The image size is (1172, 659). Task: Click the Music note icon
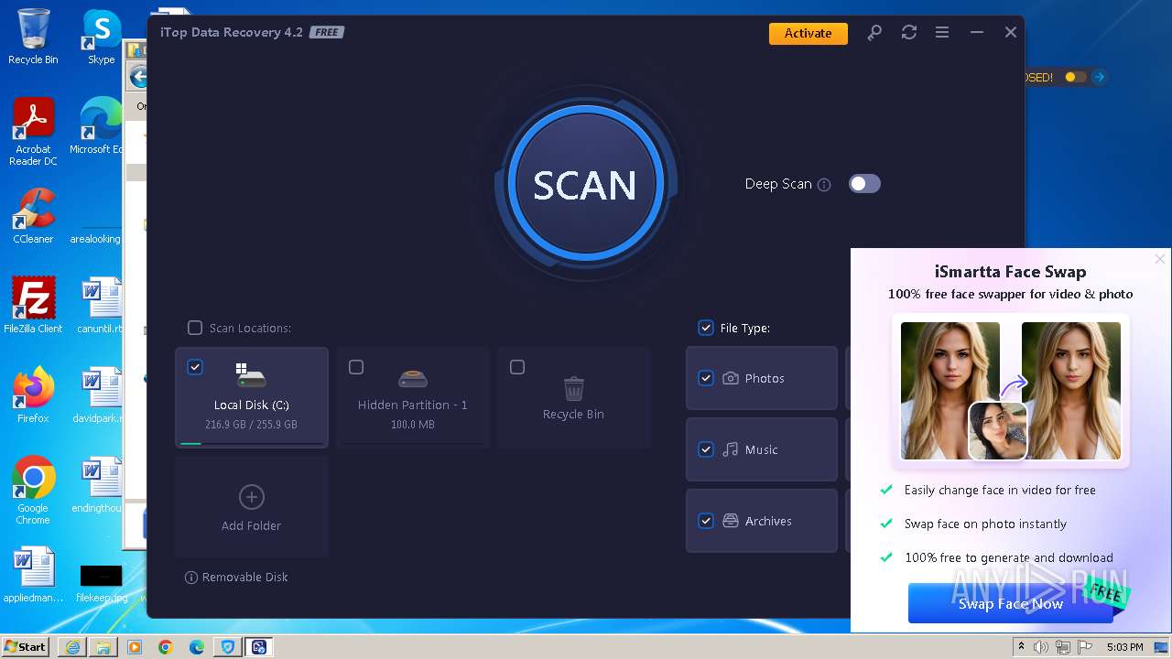(x=731, y=449)
